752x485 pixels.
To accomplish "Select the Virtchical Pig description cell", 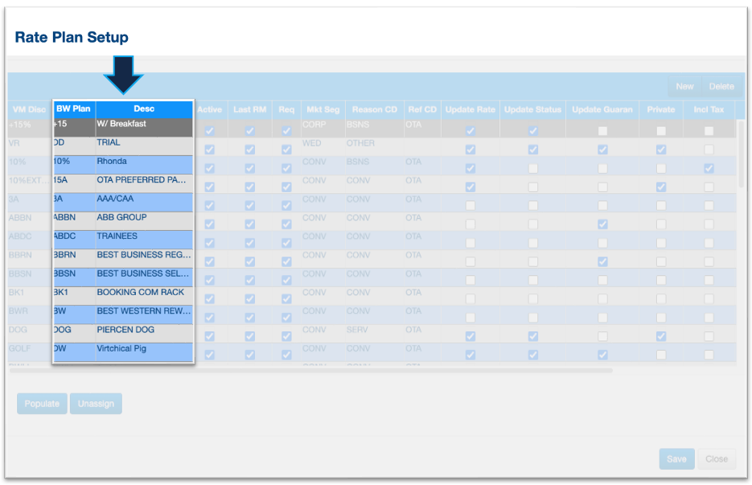I will click(x=144, y=349).
